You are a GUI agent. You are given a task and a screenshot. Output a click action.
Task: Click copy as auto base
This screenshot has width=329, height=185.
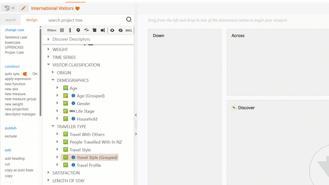pos(19,170)
